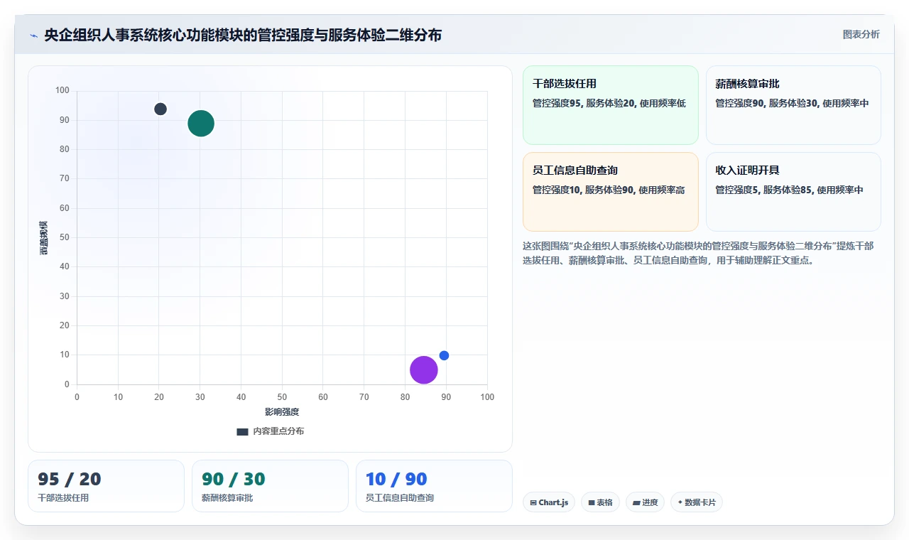Select the green bubble on the chart

201,124
